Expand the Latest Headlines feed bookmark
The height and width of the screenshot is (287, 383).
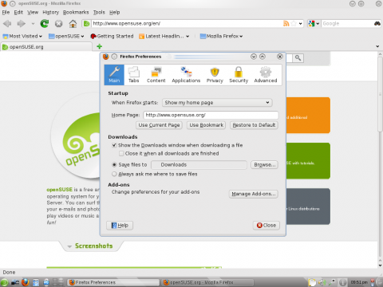164,36
